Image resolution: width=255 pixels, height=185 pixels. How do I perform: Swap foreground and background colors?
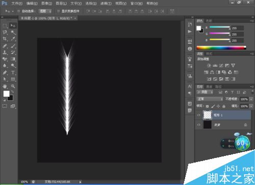point(12,92)
